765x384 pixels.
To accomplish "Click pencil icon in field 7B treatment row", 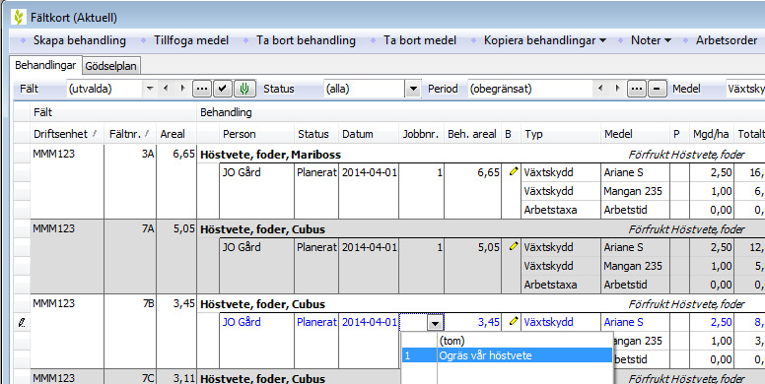I will point(513,321).
